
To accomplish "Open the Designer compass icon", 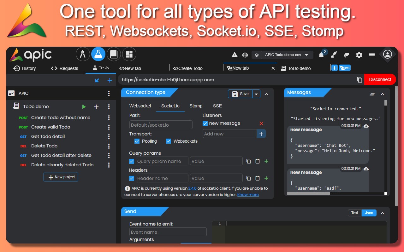I will click(83, 54).
